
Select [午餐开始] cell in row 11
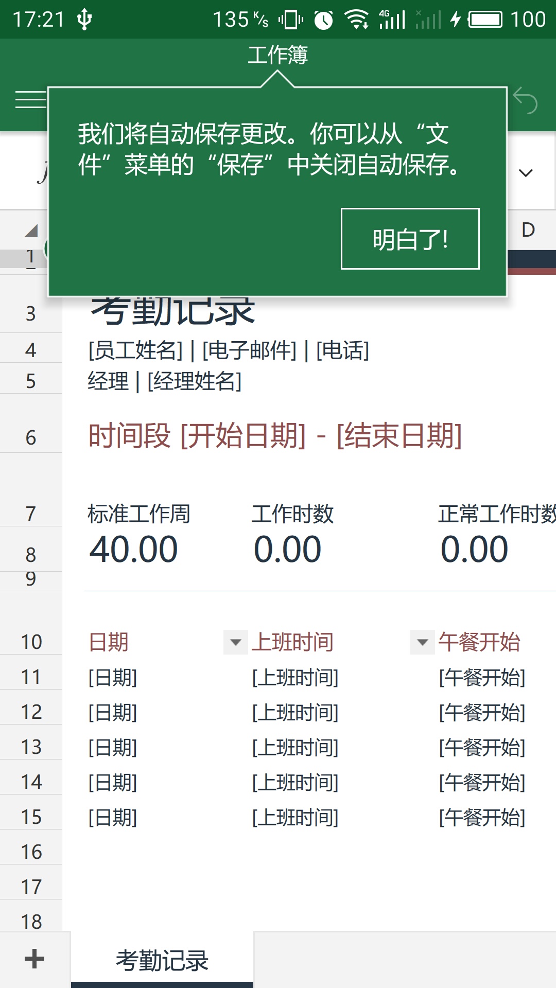point(482,677)
